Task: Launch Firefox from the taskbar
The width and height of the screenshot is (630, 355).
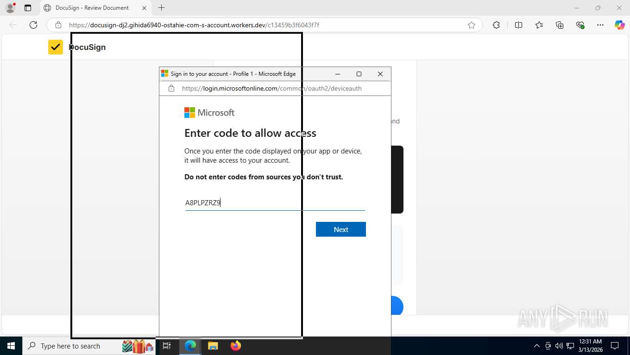Action: [236, 346]
